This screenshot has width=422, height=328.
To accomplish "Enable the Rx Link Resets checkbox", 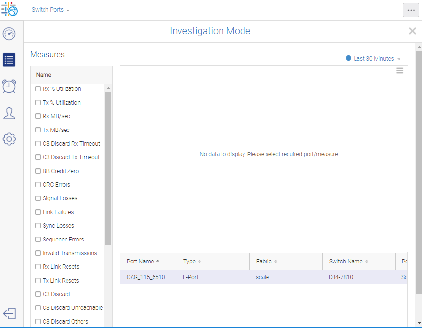I will tap(38, 266).
